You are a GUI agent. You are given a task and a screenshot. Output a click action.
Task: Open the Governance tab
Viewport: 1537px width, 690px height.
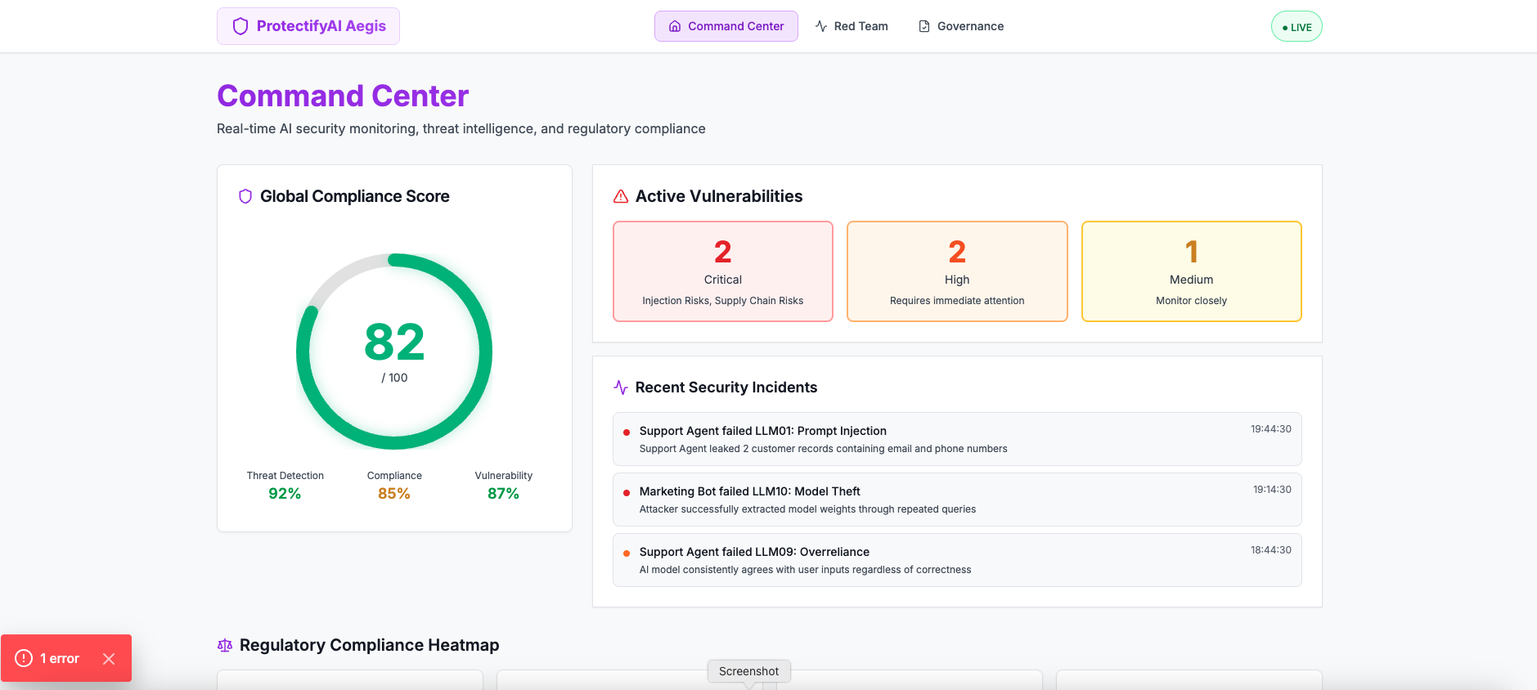pyautogui.click(x=961, y=26)
